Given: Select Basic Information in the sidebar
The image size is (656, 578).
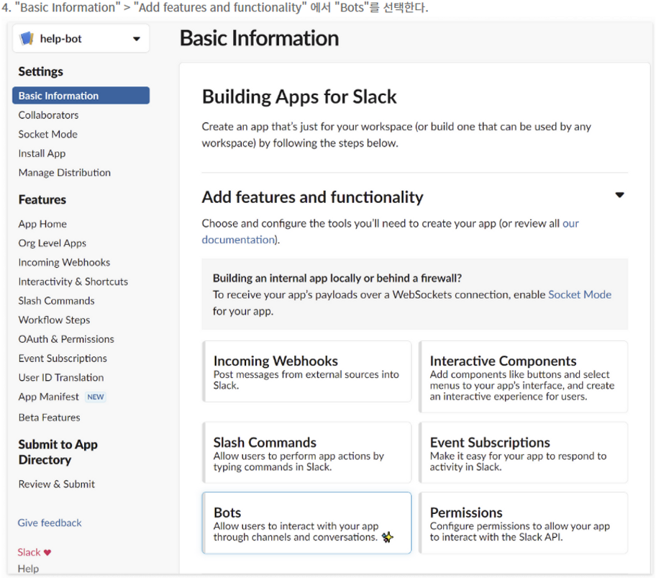Looking at the screenshot, I should [x=81, y=96].
